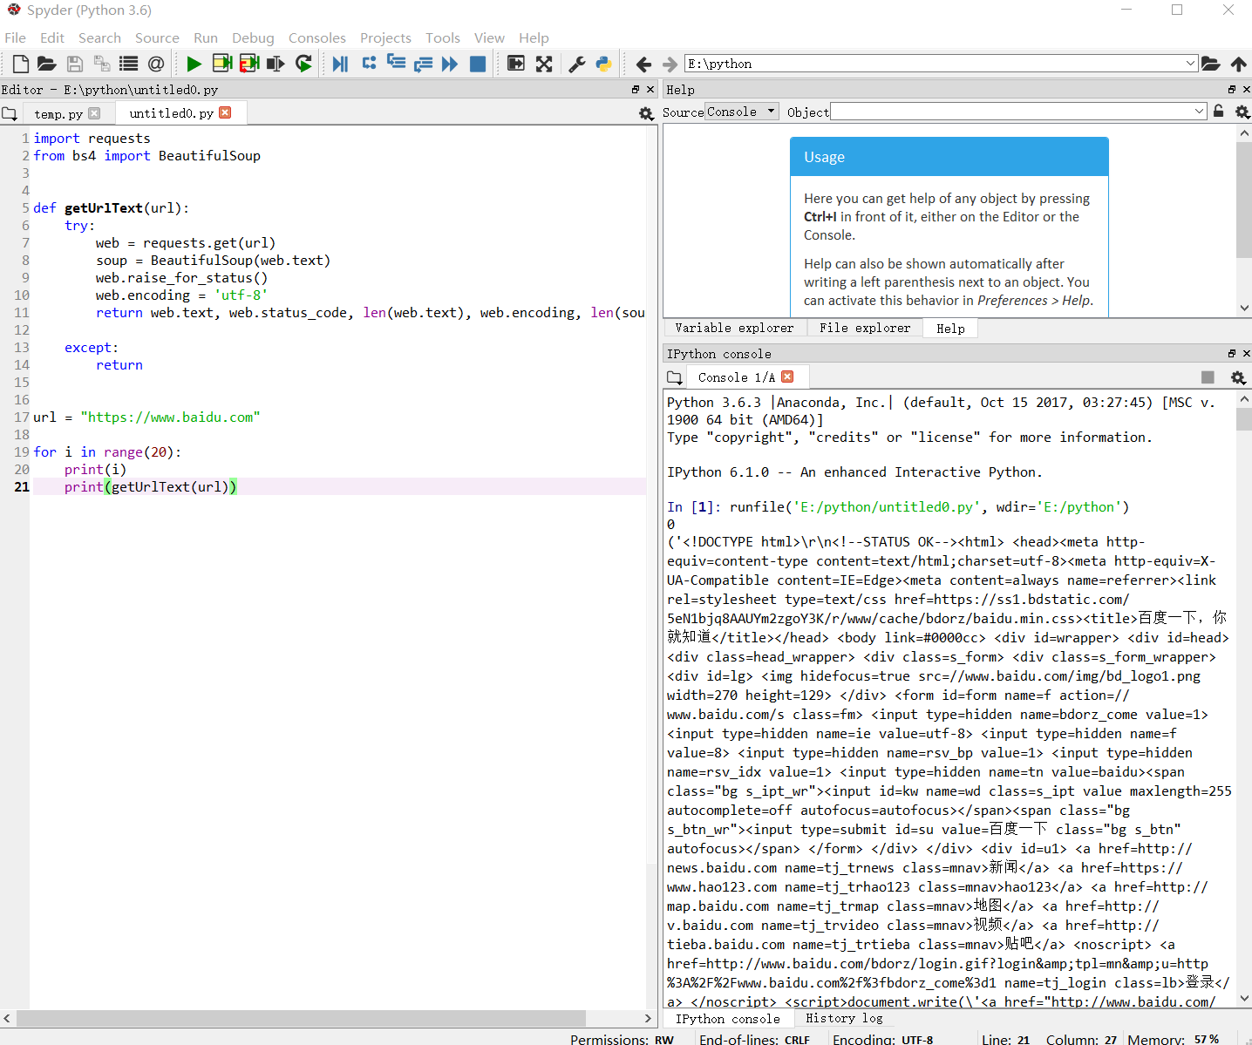
Task: Expand the working directory dropdown
Action: click(1191, 64)
